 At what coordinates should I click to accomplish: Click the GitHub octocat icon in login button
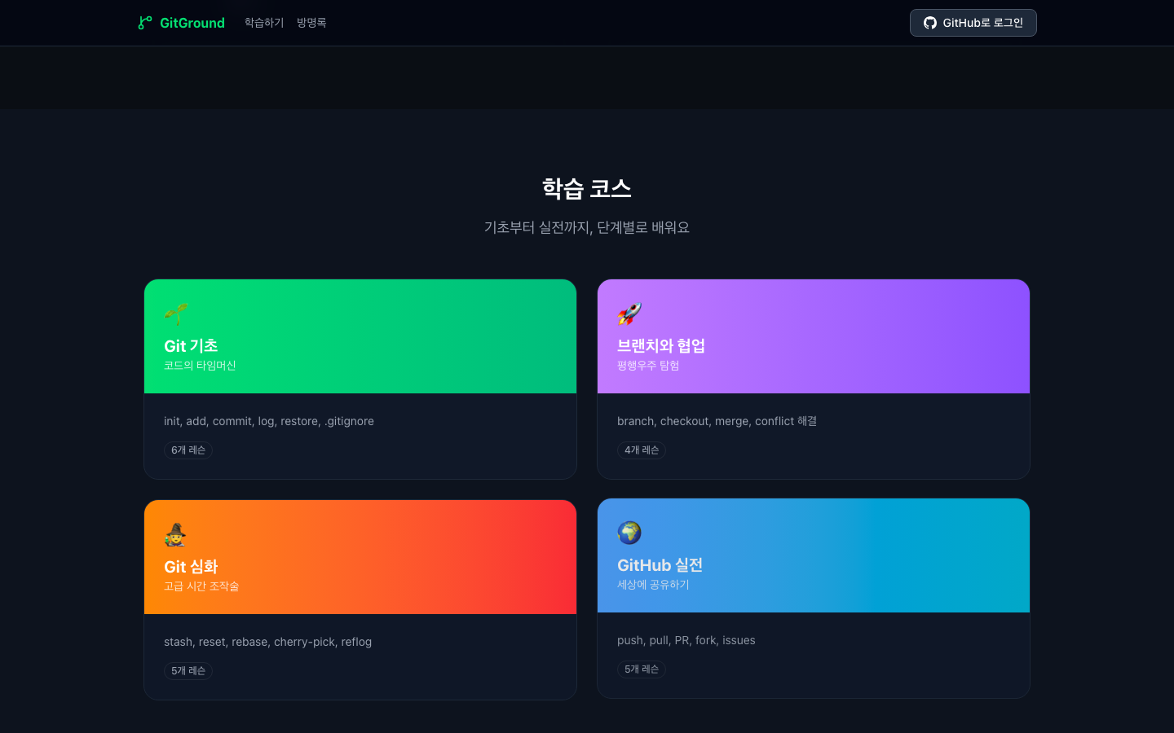click(929, 23)
